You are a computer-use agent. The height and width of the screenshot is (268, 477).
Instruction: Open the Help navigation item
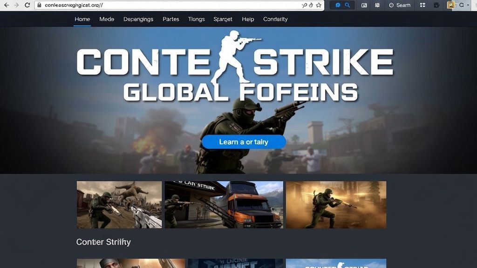(248, 19)
